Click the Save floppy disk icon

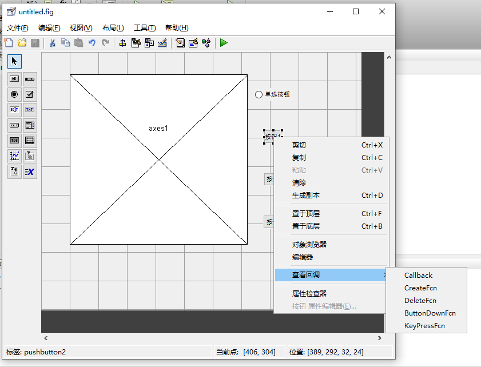(35, 43)
